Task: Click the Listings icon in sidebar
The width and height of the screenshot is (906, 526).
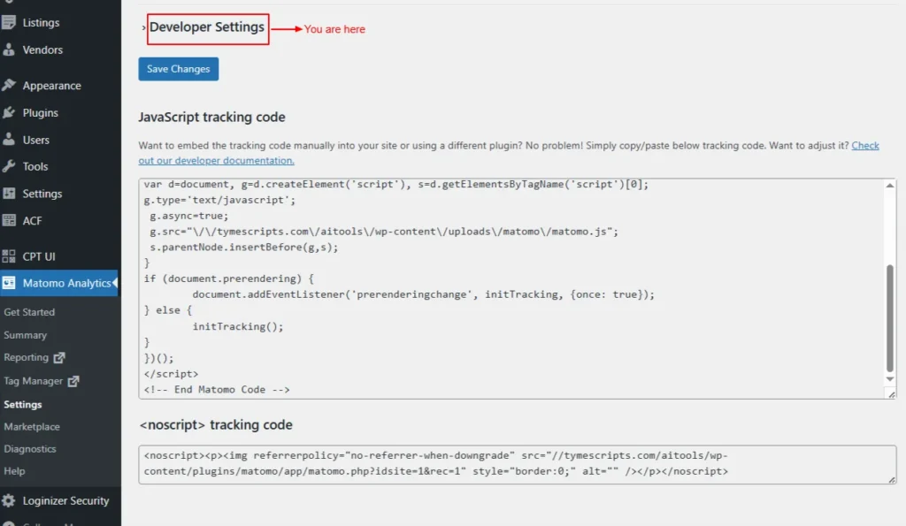Action: pyautogui.click(x=9, y=22)
